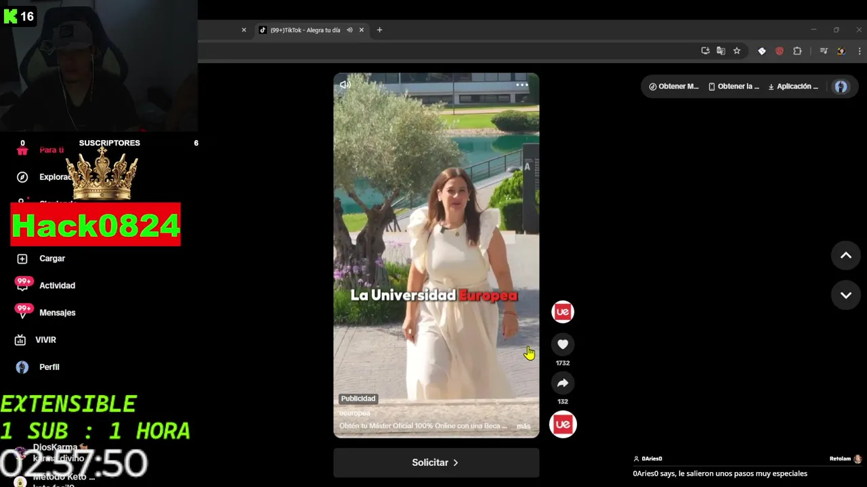Open the three-dot options on the video
Screen dimensions: 867x487
[x=522, y=85]
